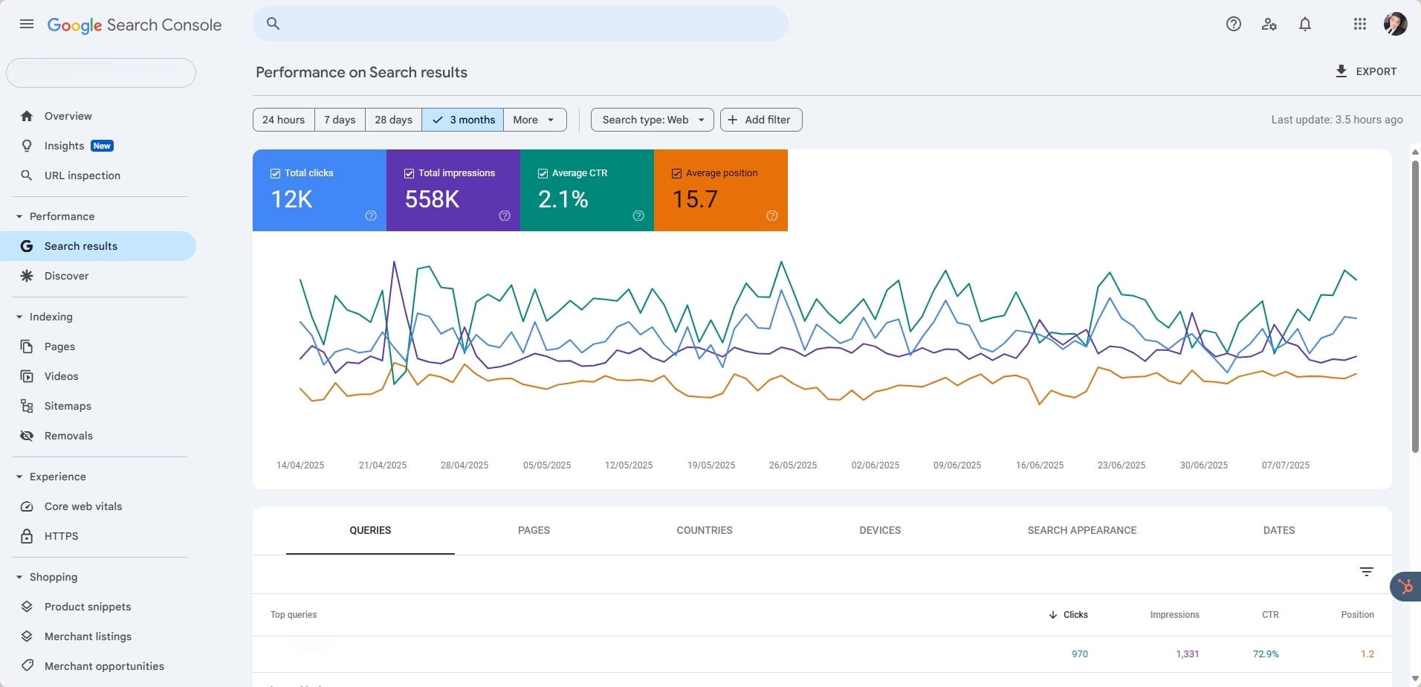The image size is (1421, 687).
Task: Open the Search type: Web dropdown
Action: point(652,120)
